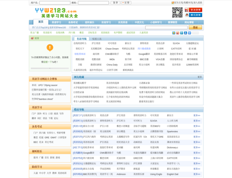Open the 视听娱乐 navigation menu
Image resolution: width=232 pixels, height=178 pixels.
point(90,22)
